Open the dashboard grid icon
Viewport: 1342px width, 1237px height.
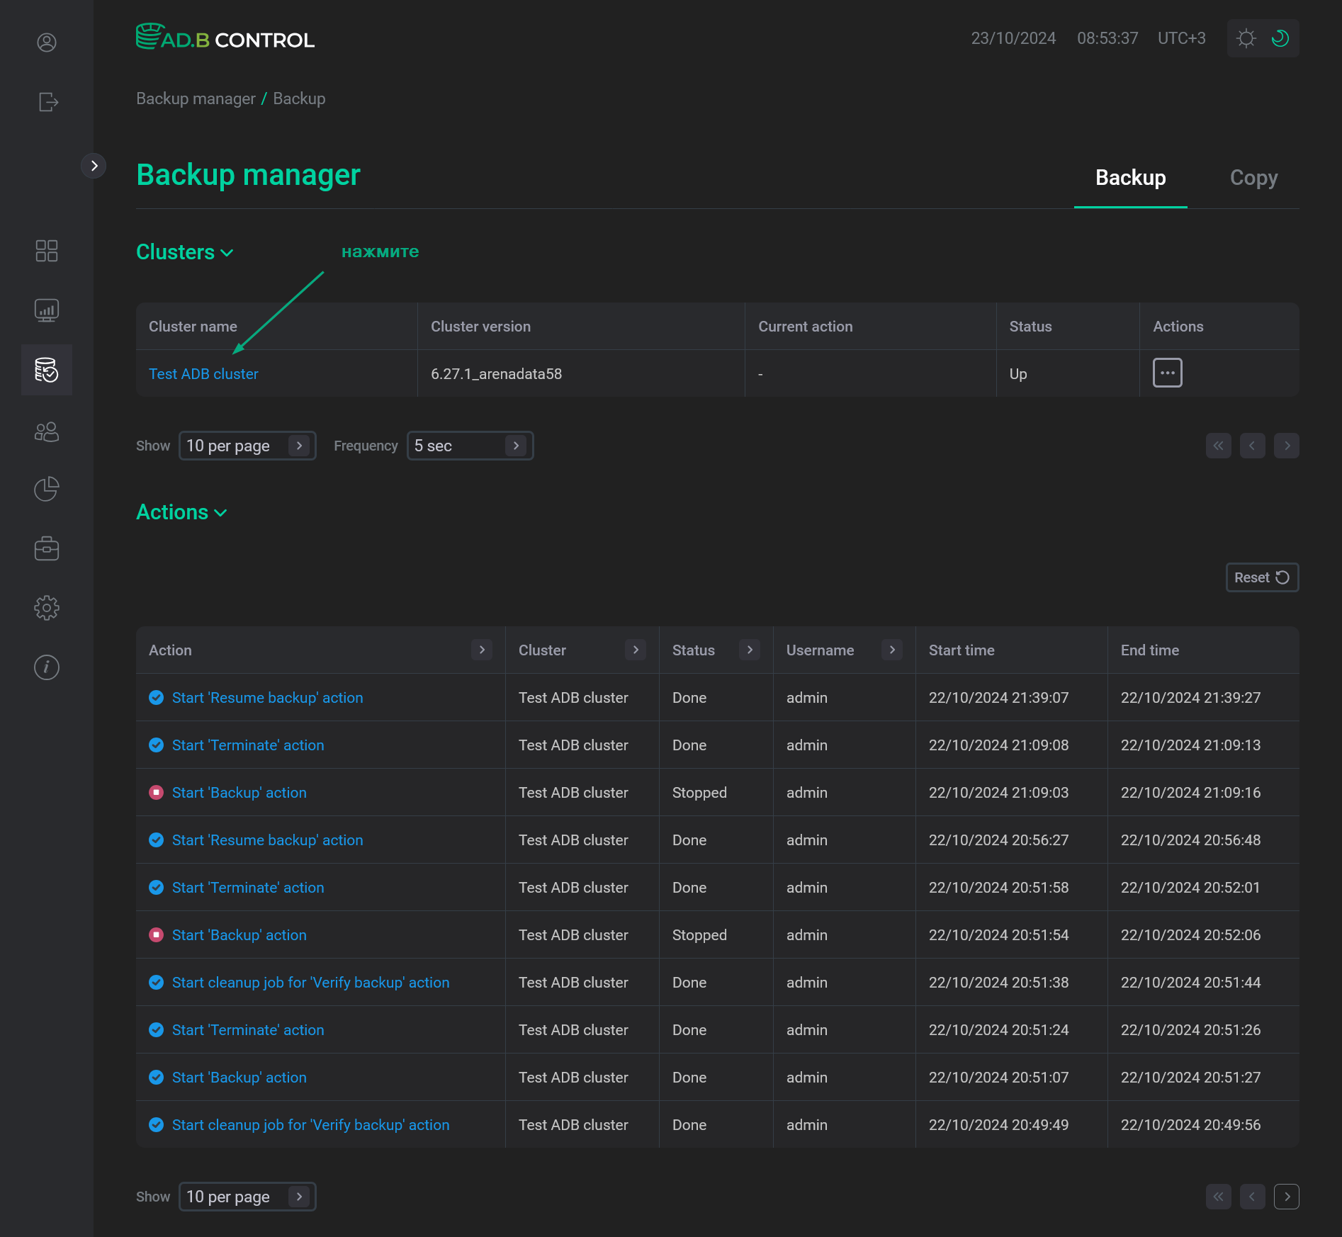(47, 251)
